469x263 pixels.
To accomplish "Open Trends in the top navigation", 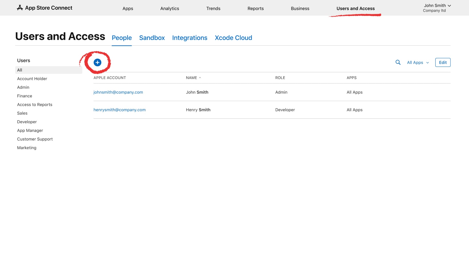I will pos(213,9).
